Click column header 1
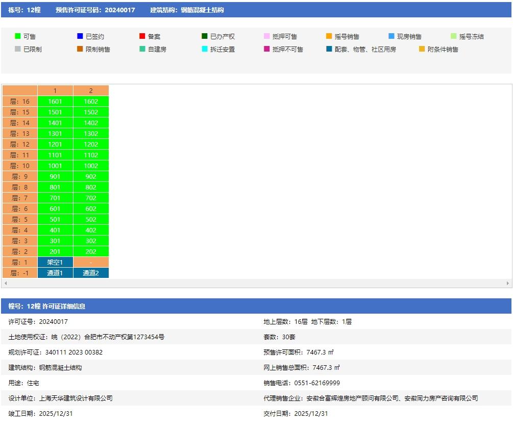The width and height of the screenshot is (513, 424). pyautogui.click(x=55, y=91)
